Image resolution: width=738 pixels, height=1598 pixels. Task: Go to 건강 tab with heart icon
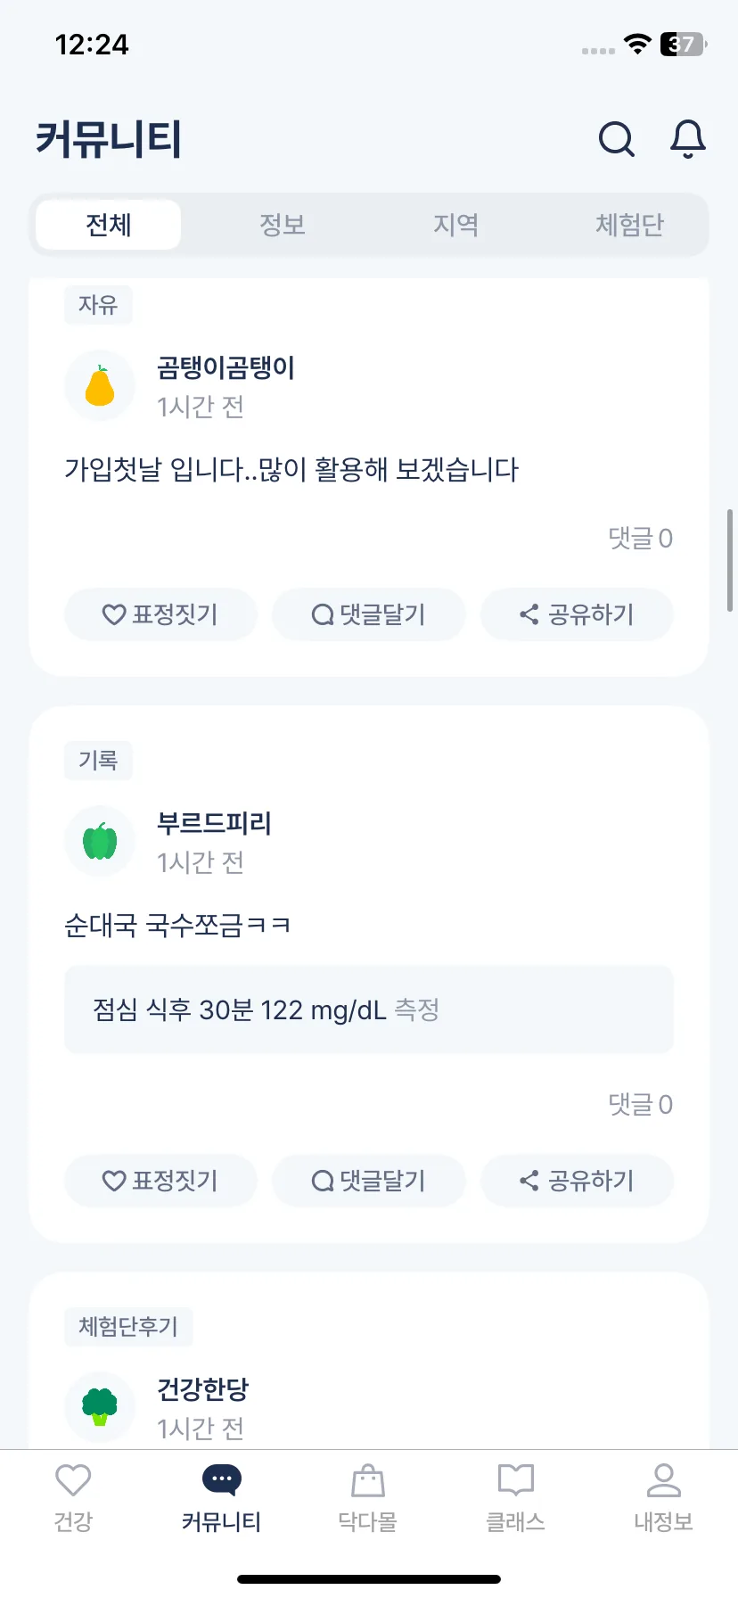point(73,1498)
